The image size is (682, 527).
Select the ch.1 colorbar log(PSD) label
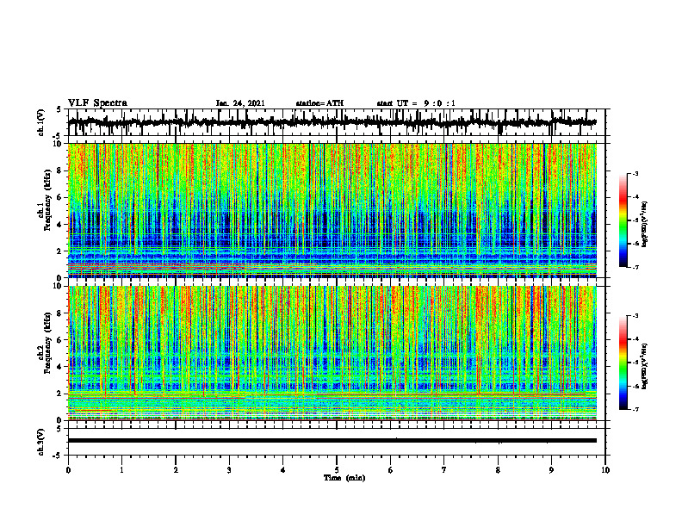[645, 225]
